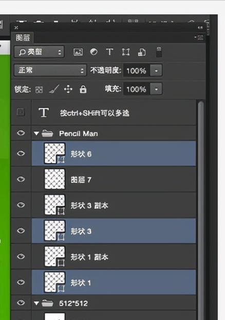Show the hidden text layer
Image resolution: width=225 pixels, height=320 pixels.
coord(21,112)
